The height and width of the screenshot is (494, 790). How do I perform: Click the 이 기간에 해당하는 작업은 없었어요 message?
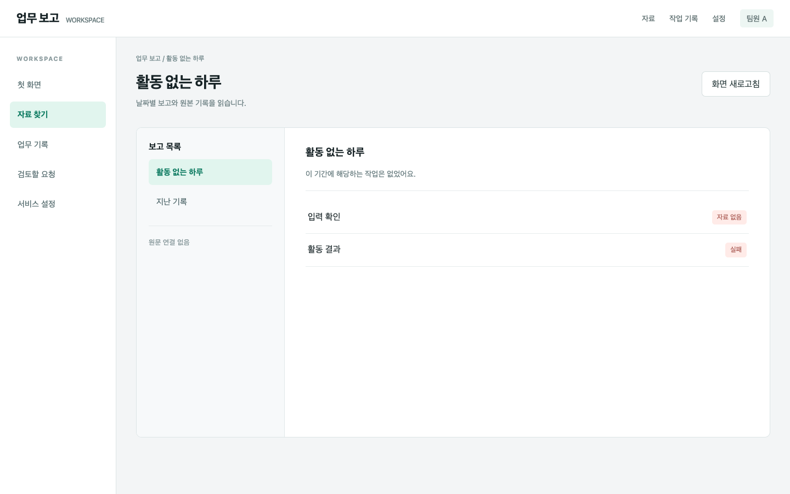pos(360,174)
